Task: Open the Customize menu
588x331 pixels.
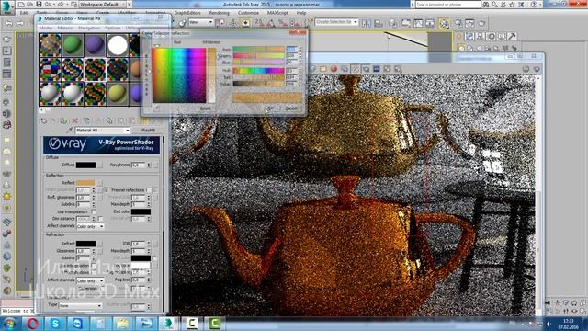Action: pos(248,13)
